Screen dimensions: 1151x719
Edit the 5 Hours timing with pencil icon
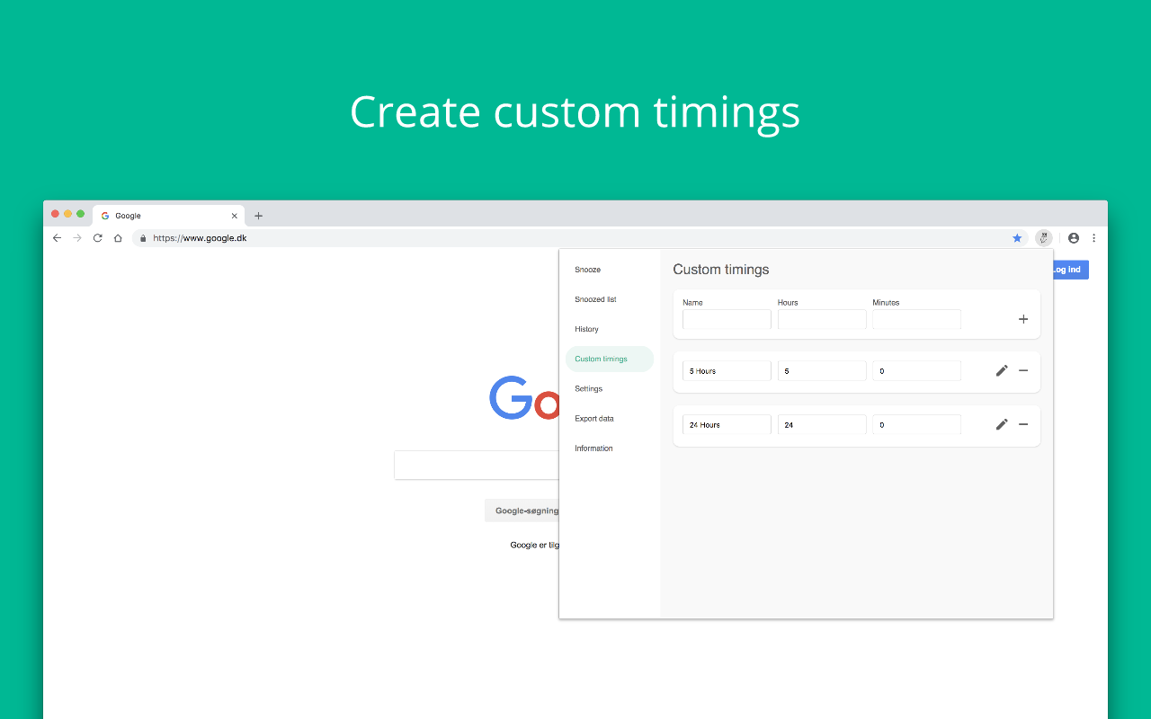(x=1002, y=370)
